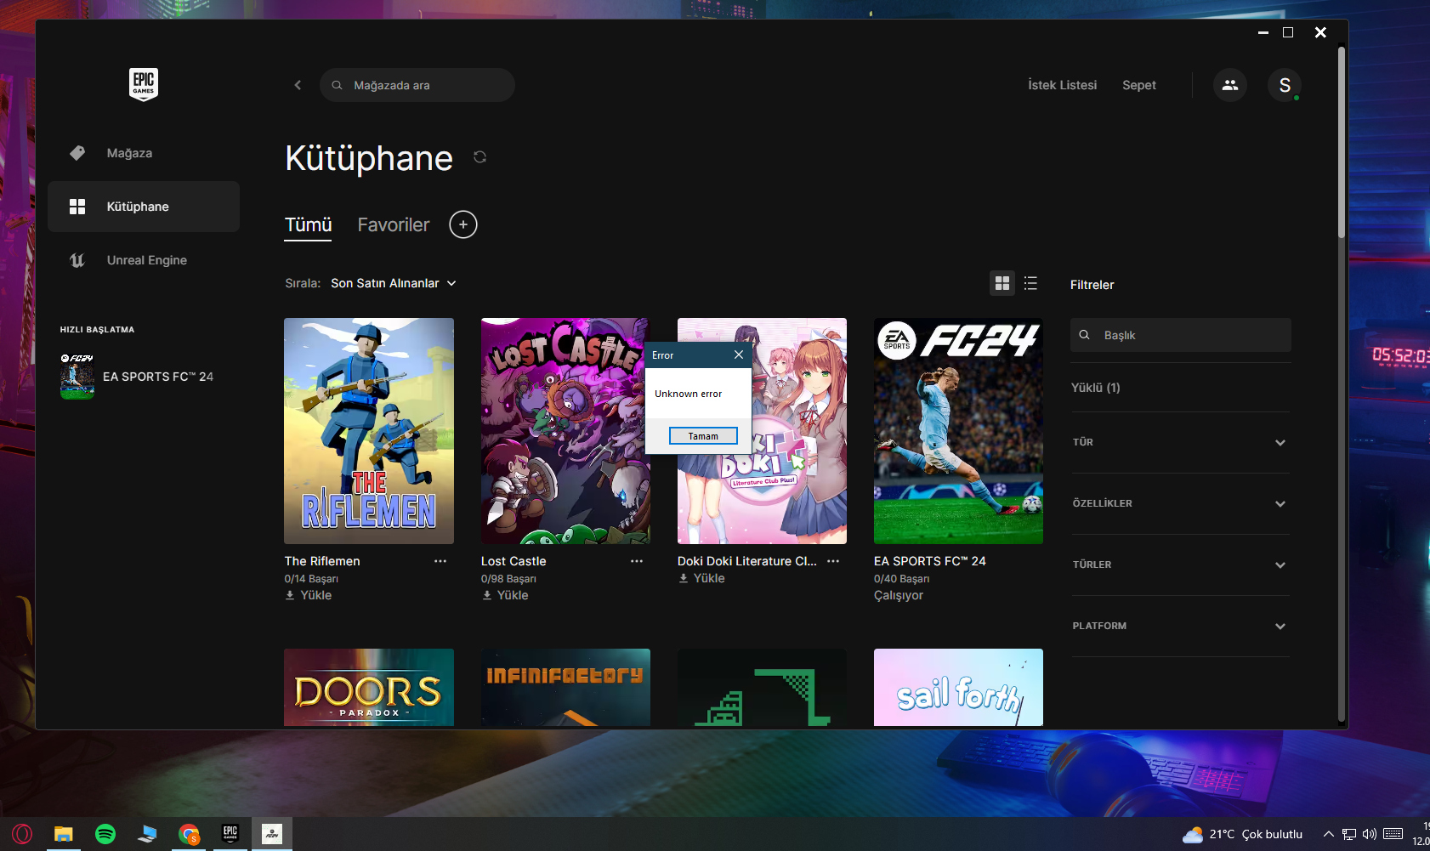Open Google Chrome from the taskbar
Image resolution: width=1430 pixels, height=851 pixels.
click(189, 834)
